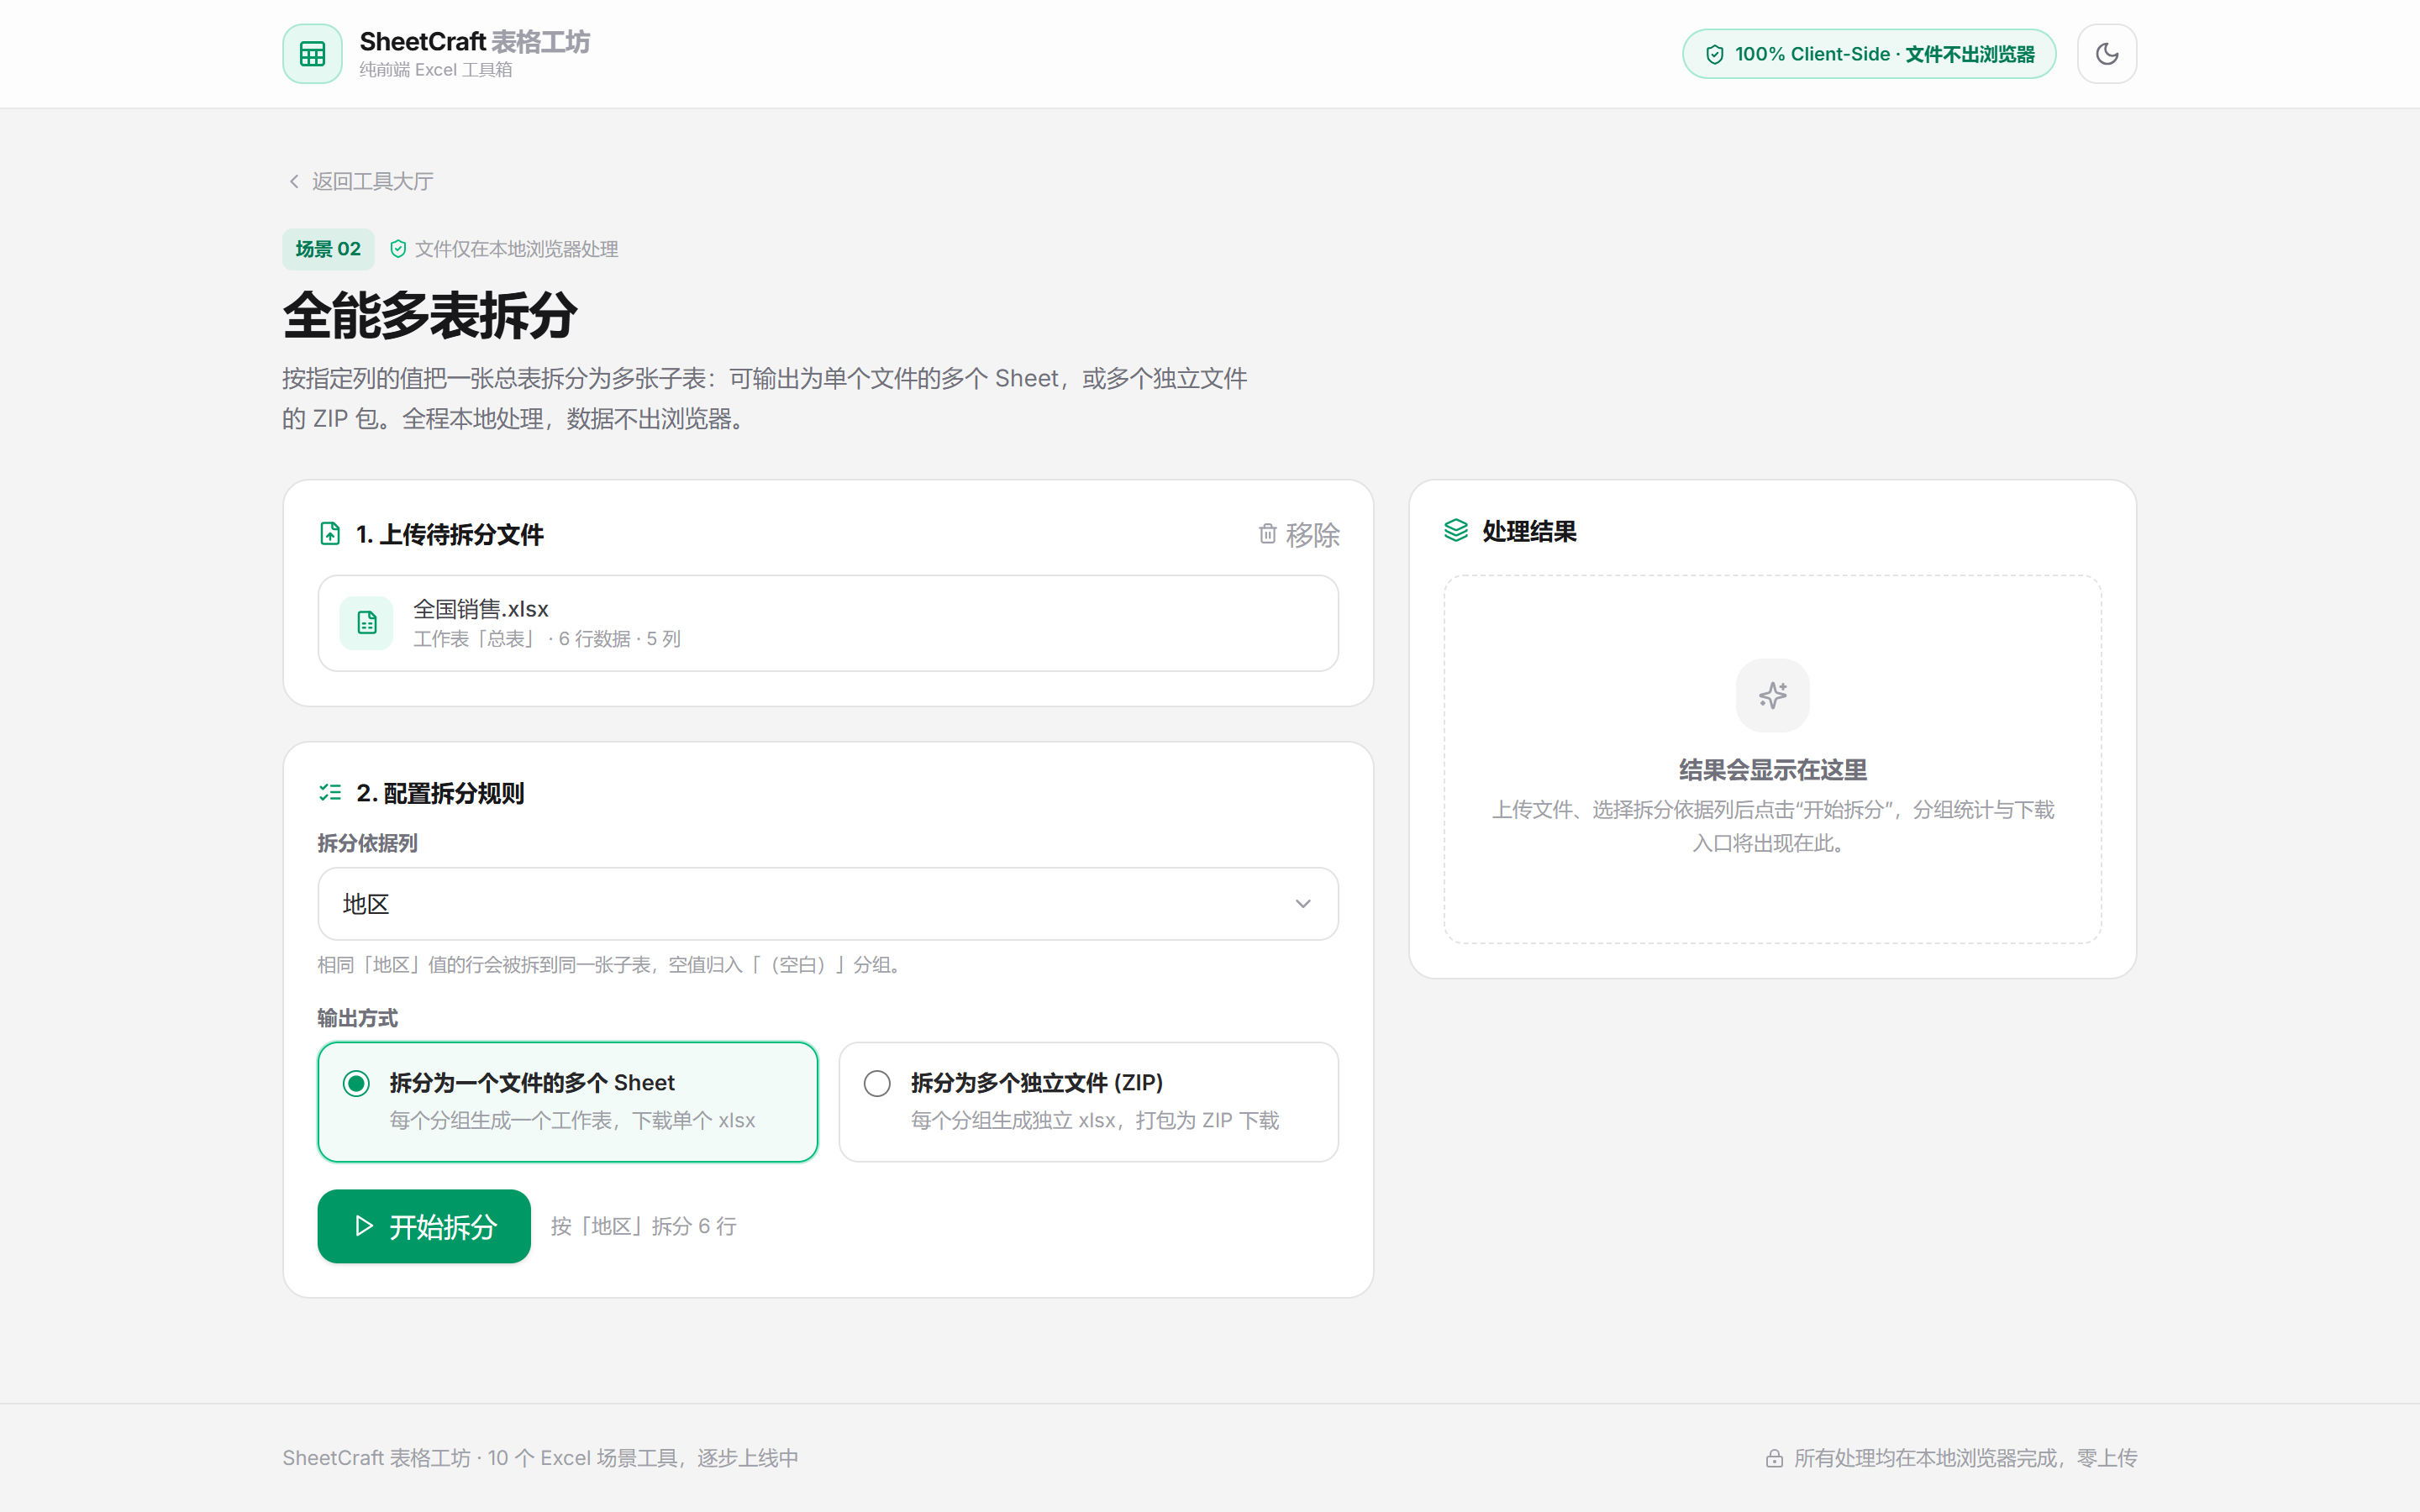Viewport: 2420px width, 1512px height.
Task: Click the 按「地区」拆分 6 行 hint text
Action: pyautogui.click(x=644, y=1226)
